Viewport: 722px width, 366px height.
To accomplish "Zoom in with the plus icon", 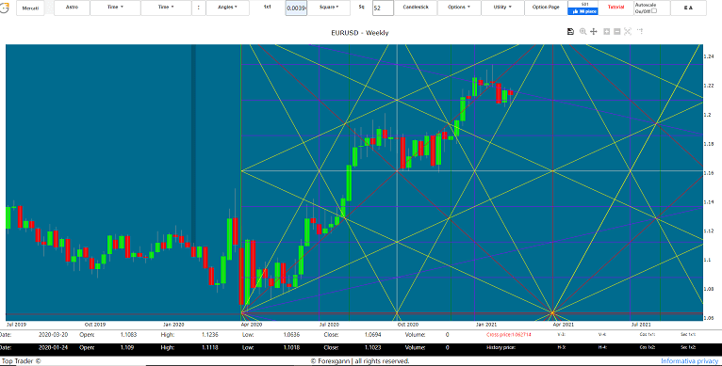I will [606, 31].
